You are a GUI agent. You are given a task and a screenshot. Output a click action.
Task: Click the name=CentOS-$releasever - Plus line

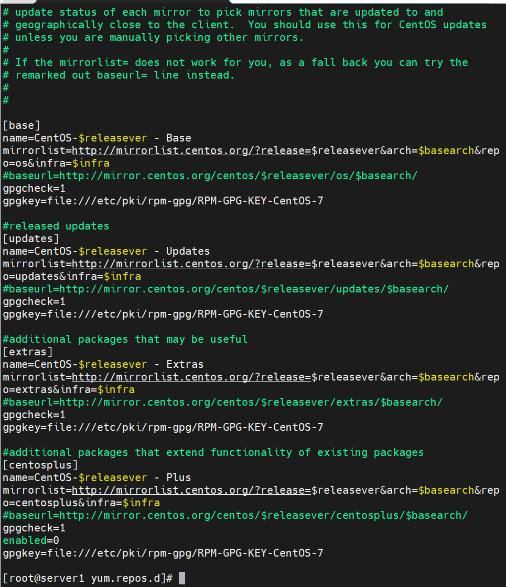[97, 477]
